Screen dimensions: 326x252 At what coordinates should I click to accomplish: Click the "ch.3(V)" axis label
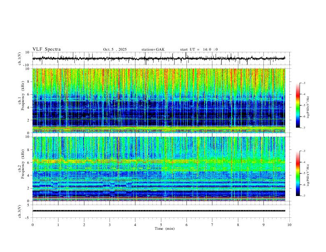pos(20,211)
